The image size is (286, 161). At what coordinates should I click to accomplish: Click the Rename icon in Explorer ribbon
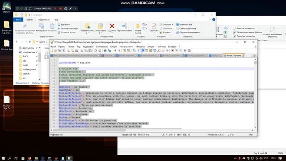[124, 26]
